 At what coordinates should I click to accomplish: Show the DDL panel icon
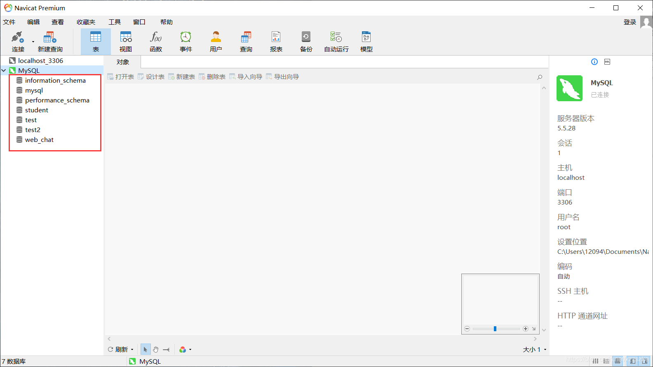pos(607,62)
